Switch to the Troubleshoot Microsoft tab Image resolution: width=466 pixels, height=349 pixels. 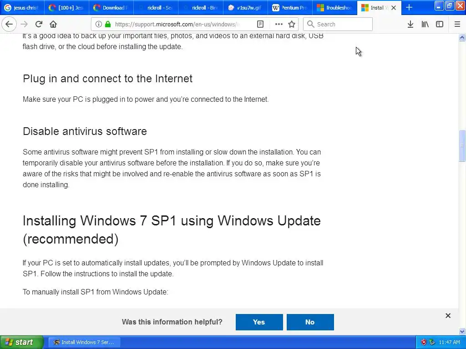click(334, 8)
